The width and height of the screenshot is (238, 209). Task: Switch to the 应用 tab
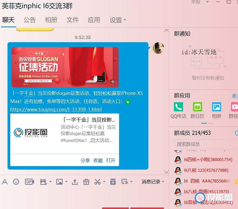coord(94,20)
